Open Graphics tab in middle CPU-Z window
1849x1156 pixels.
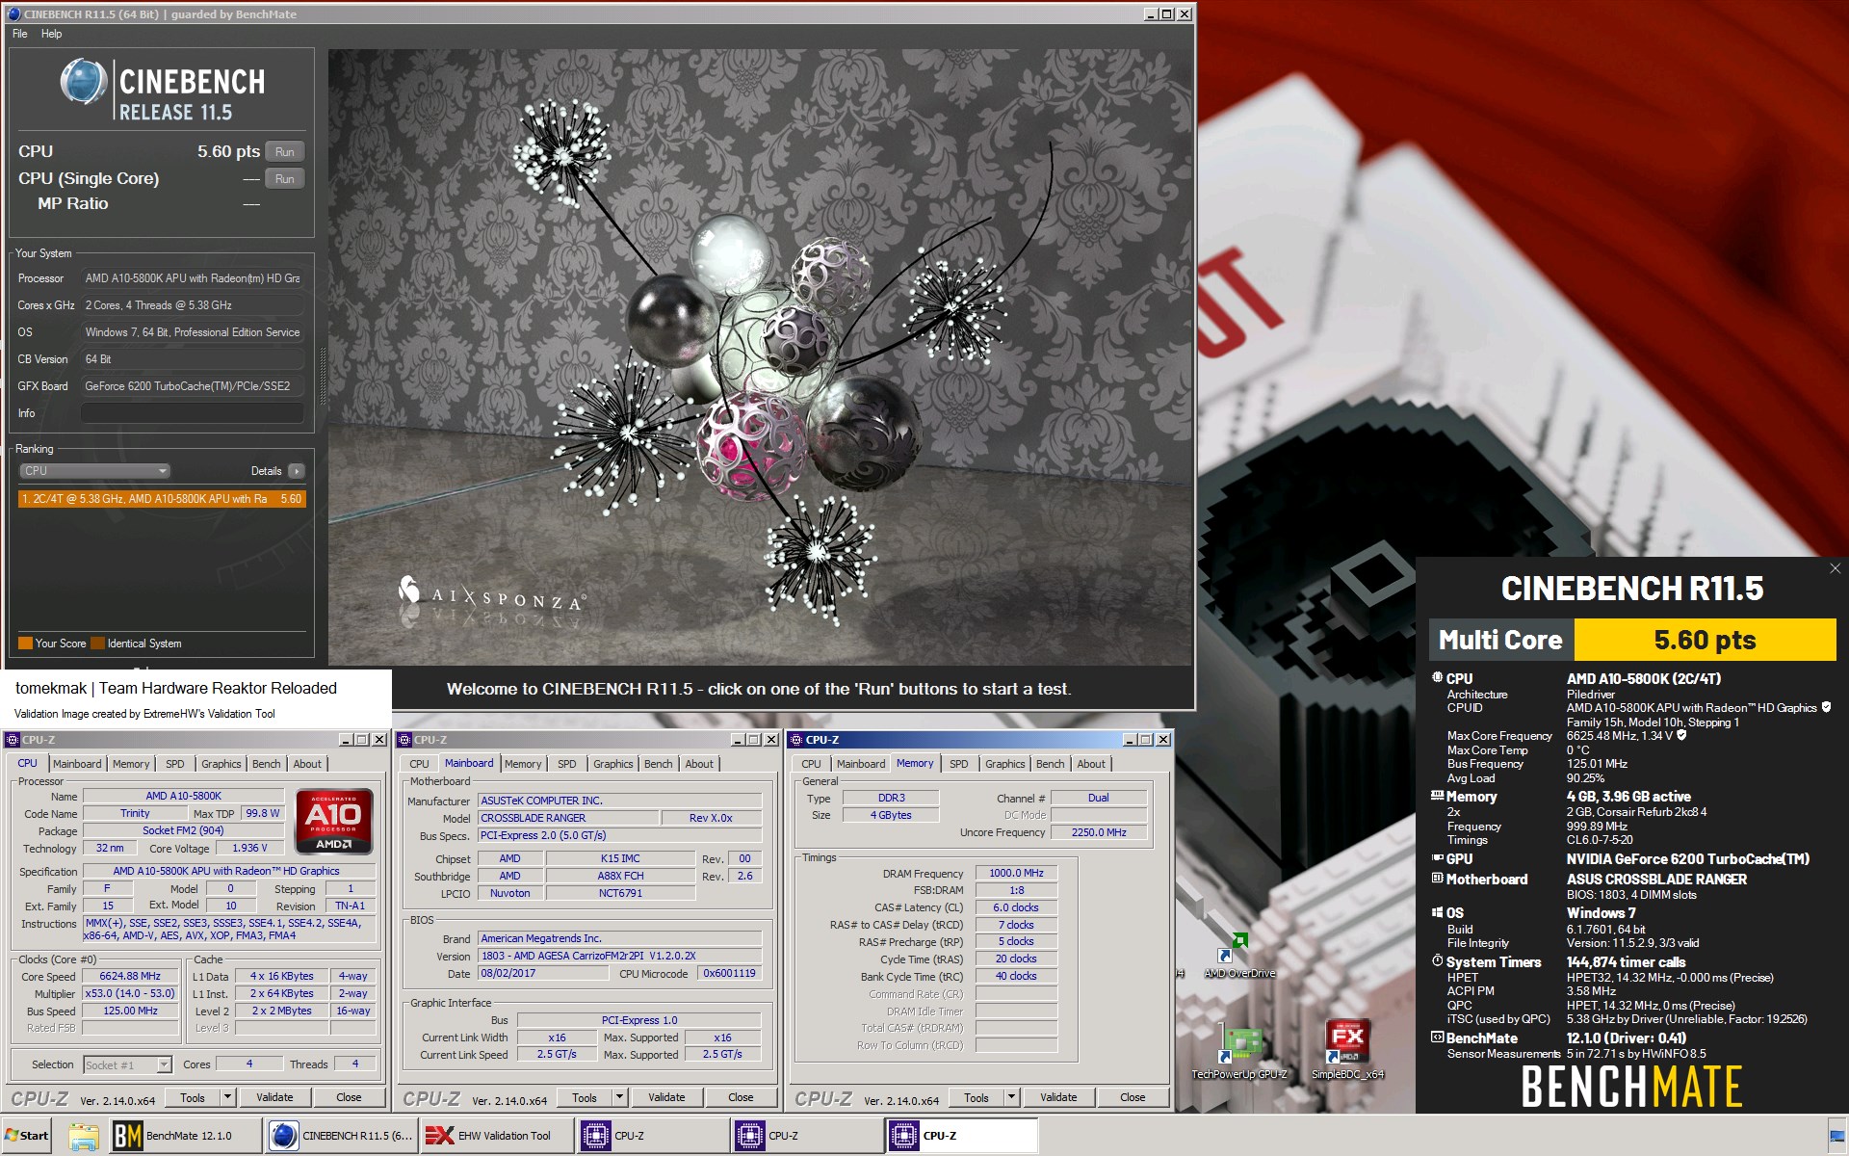pyautogui.click(x=612, y=764)
